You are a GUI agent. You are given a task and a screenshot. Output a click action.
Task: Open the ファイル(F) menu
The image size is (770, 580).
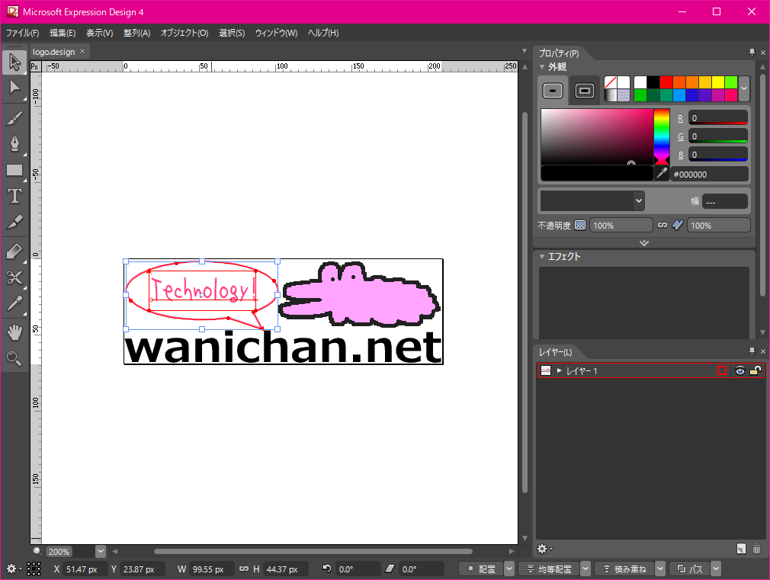coord(23,33)
